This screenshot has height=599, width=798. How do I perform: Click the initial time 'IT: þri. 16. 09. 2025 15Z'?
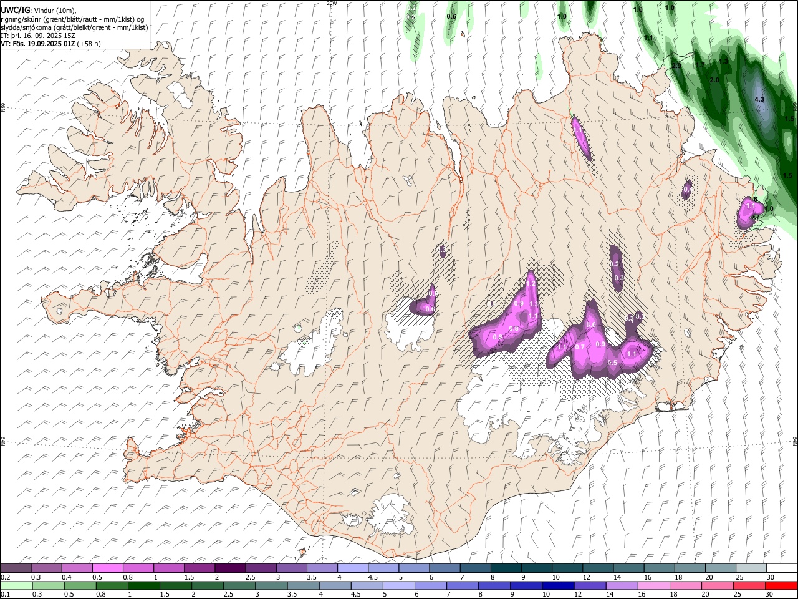coord(38,36)
